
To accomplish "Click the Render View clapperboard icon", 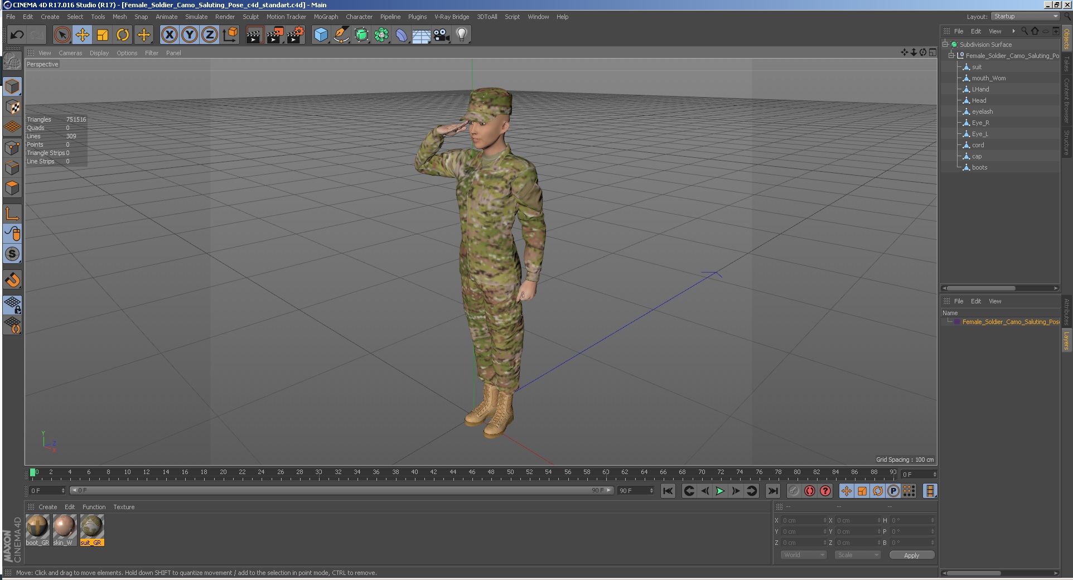I will click(254, 35).
